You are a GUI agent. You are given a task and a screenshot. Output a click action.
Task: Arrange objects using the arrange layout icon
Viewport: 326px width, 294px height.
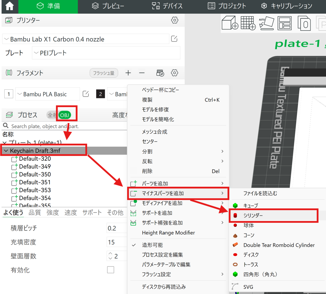click(284, 23)
